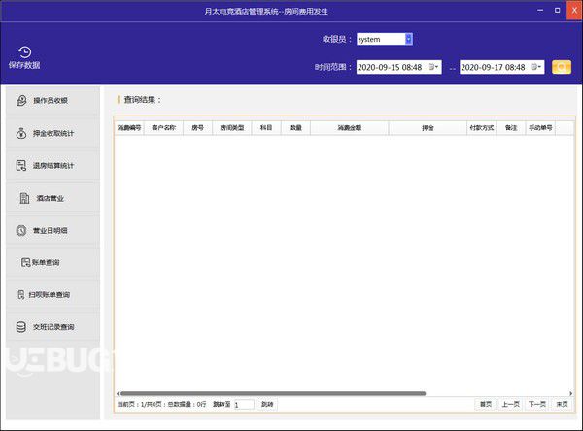Sort by 备注 column header
Screen dimensions: 583x431
(511, 128)
